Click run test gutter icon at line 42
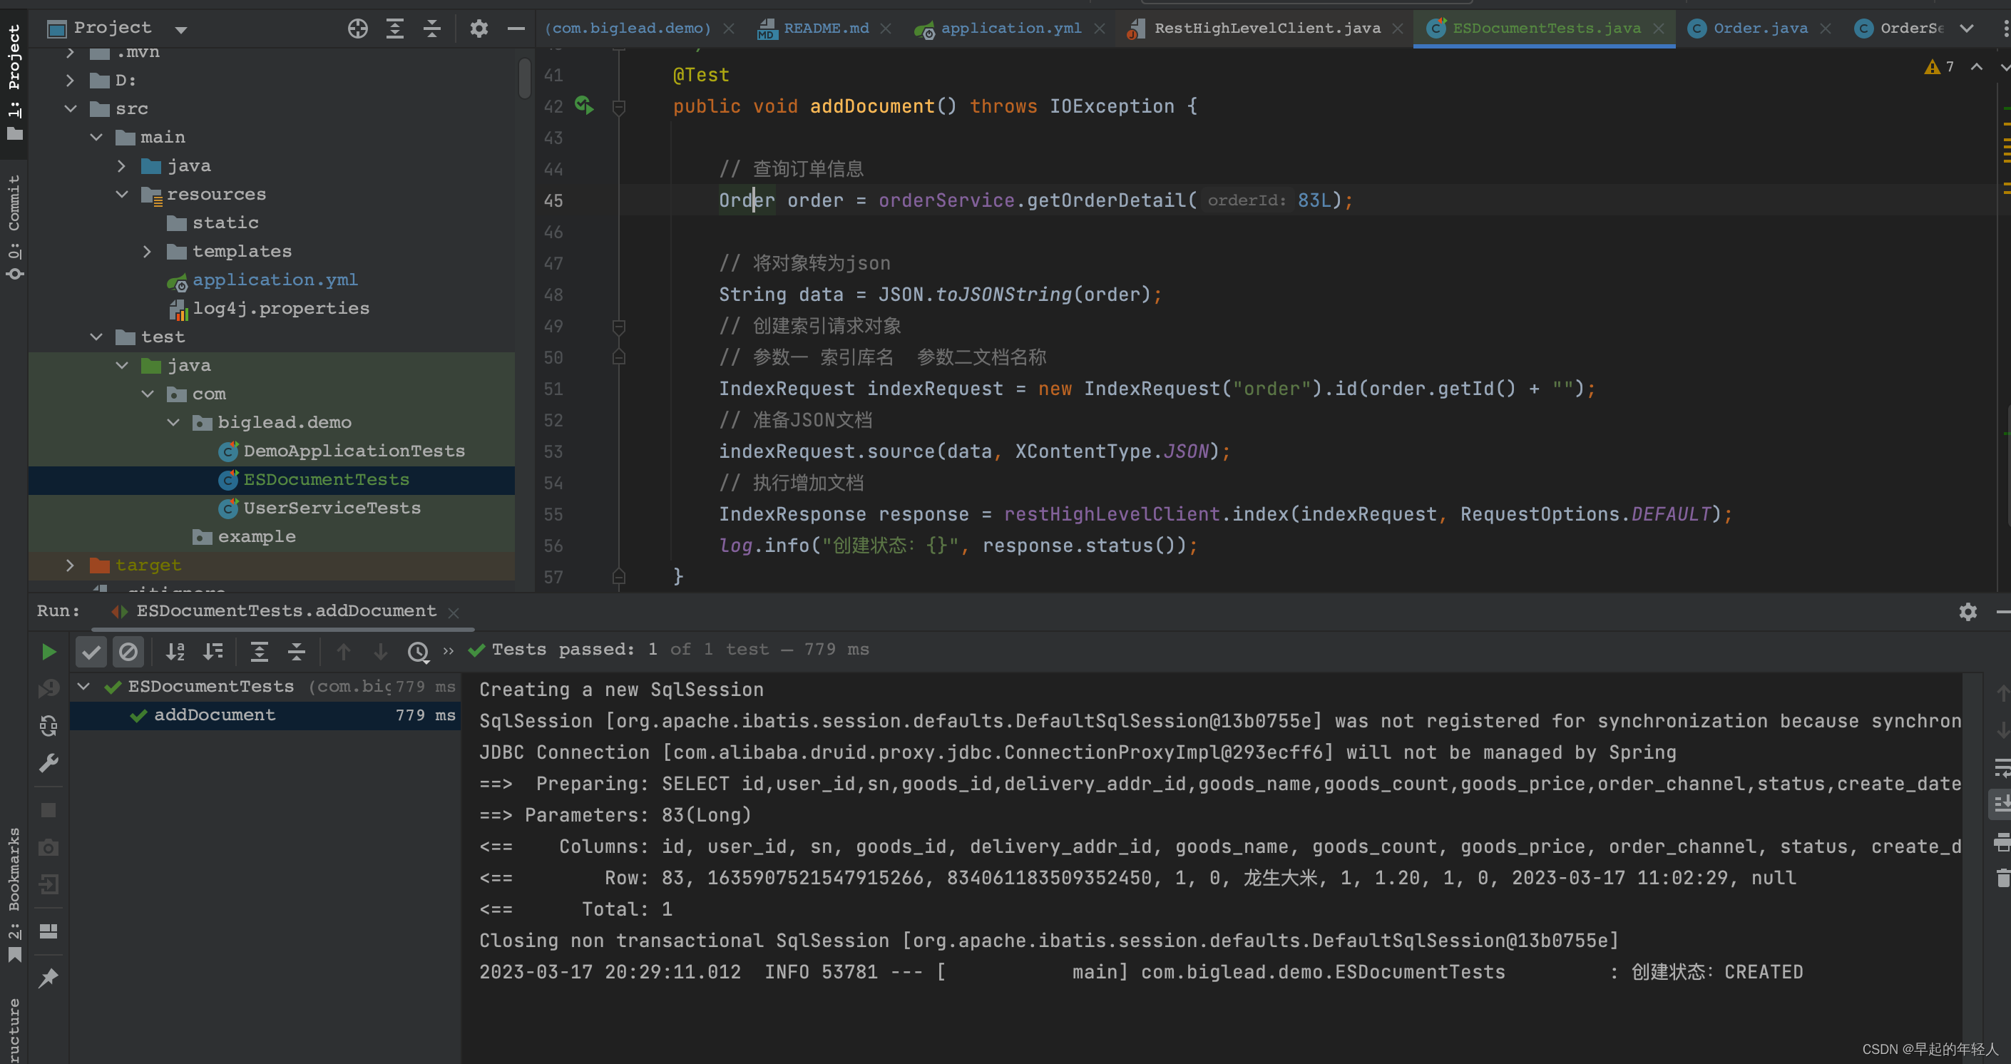This screenshot has width=2011, height=1064. point(584,106)
